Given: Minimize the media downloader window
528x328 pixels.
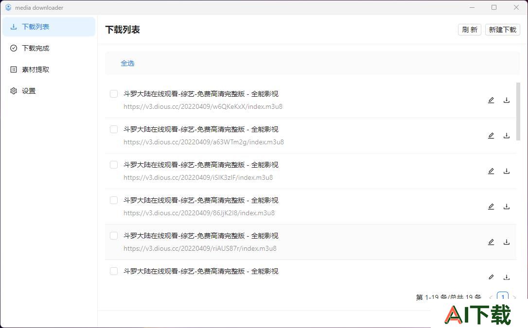Looking at the screenshot, I should 472,7.
